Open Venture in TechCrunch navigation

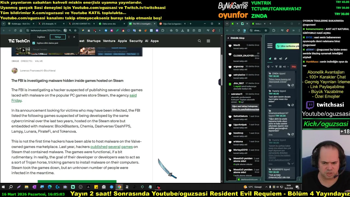109,41
